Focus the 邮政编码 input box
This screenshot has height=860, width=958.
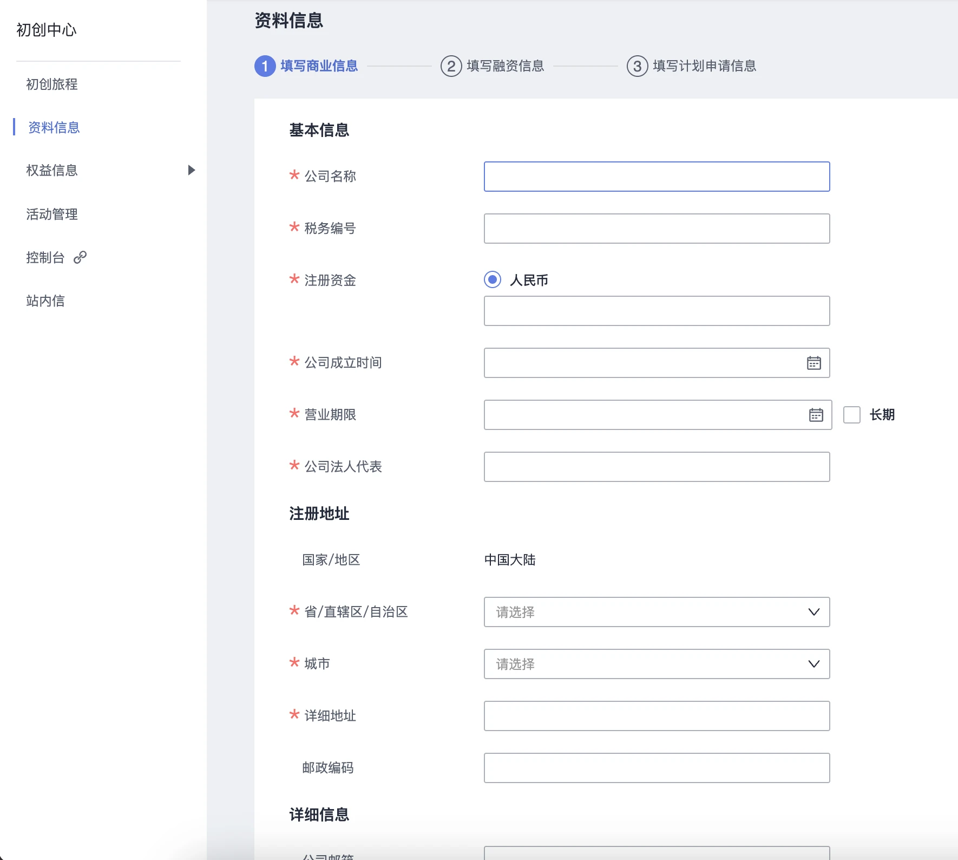(657, 768)
